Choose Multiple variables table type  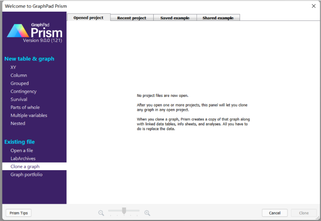29,115
